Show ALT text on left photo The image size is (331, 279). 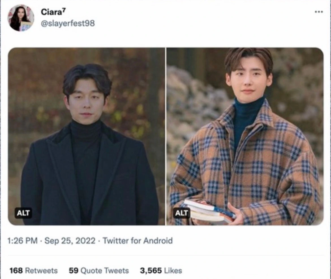coord(23,213)
